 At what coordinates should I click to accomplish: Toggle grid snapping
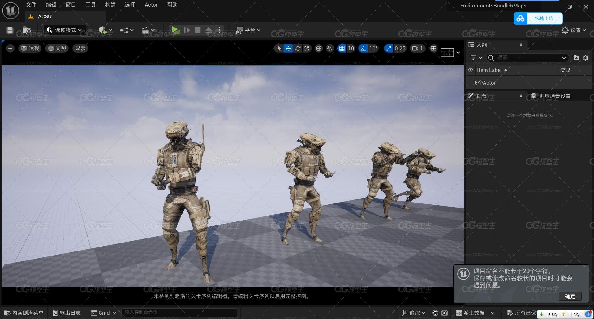point(342,48)
